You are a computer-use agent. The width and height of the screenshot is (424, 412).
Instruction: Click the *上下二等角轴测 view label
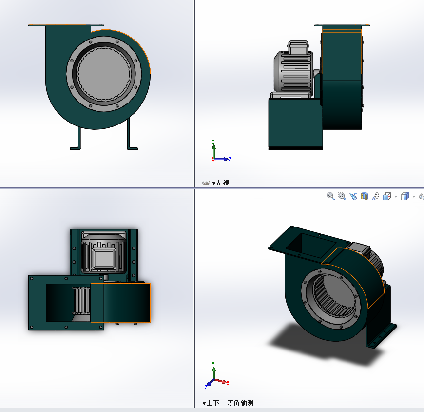[228, 403]
